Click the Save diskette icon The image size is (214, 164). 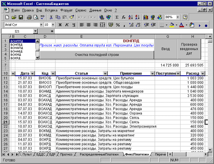pos(21,17)
